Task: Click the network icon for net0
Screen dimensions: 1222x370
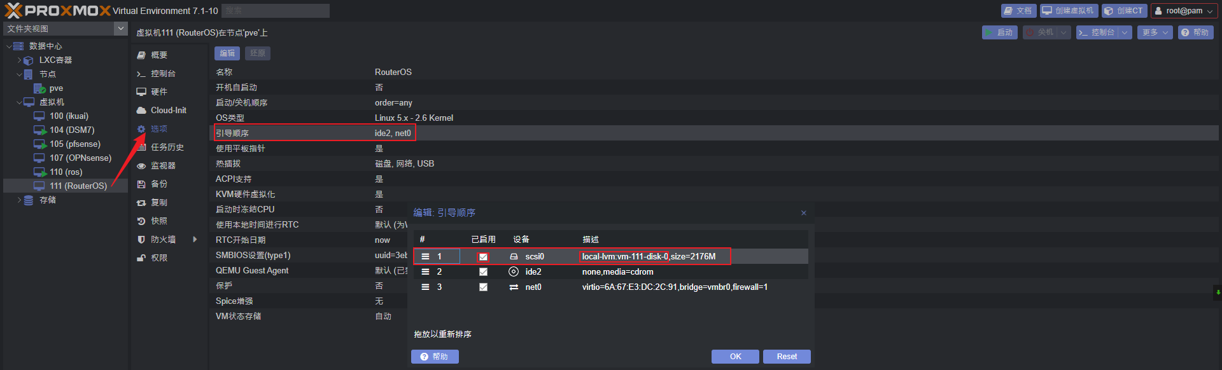Action: pos(514,287)
